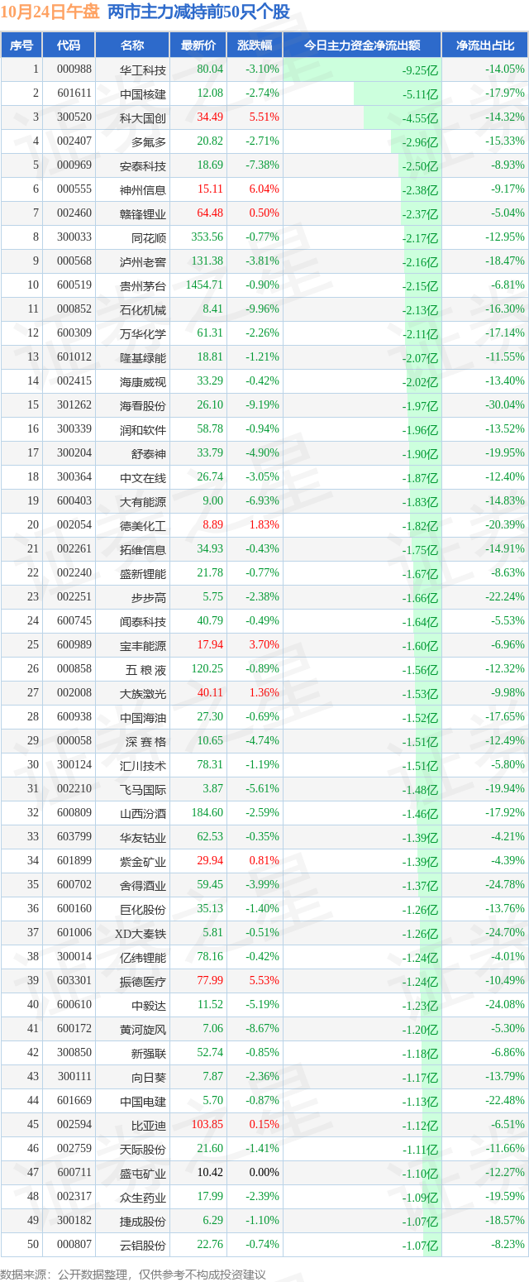
Task: Select stock name 巨化股份
Action: coord(143,909)
